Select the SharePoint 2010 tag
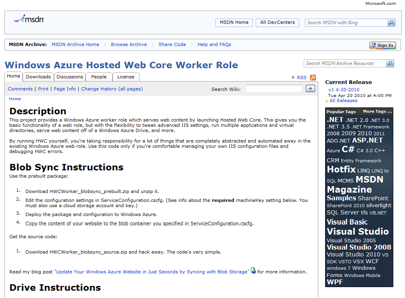Screen dimensions: 405x298 [x=346, y=206]
